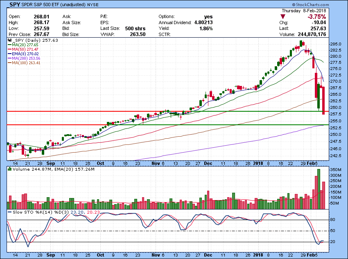This screenshot has height=259, width=348.
Task: Click the 50M volume axis label
Action: tap(335, 203)
